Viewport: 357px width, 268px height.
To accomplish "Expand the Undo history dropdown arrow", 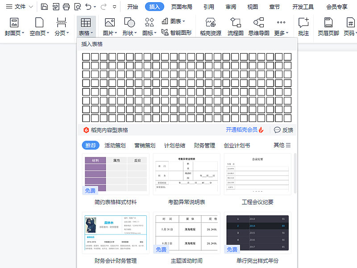I will tap(95, 7).
